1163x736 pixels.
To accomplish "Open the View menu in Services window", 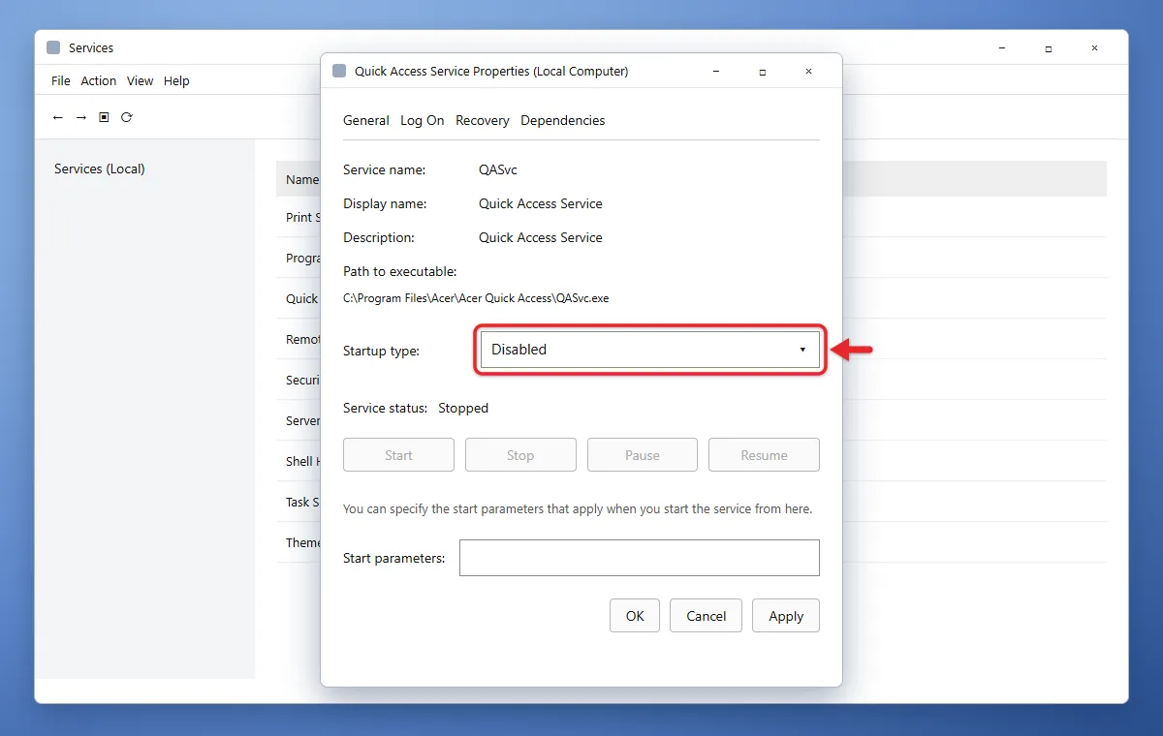I will [x=141, y=81].
